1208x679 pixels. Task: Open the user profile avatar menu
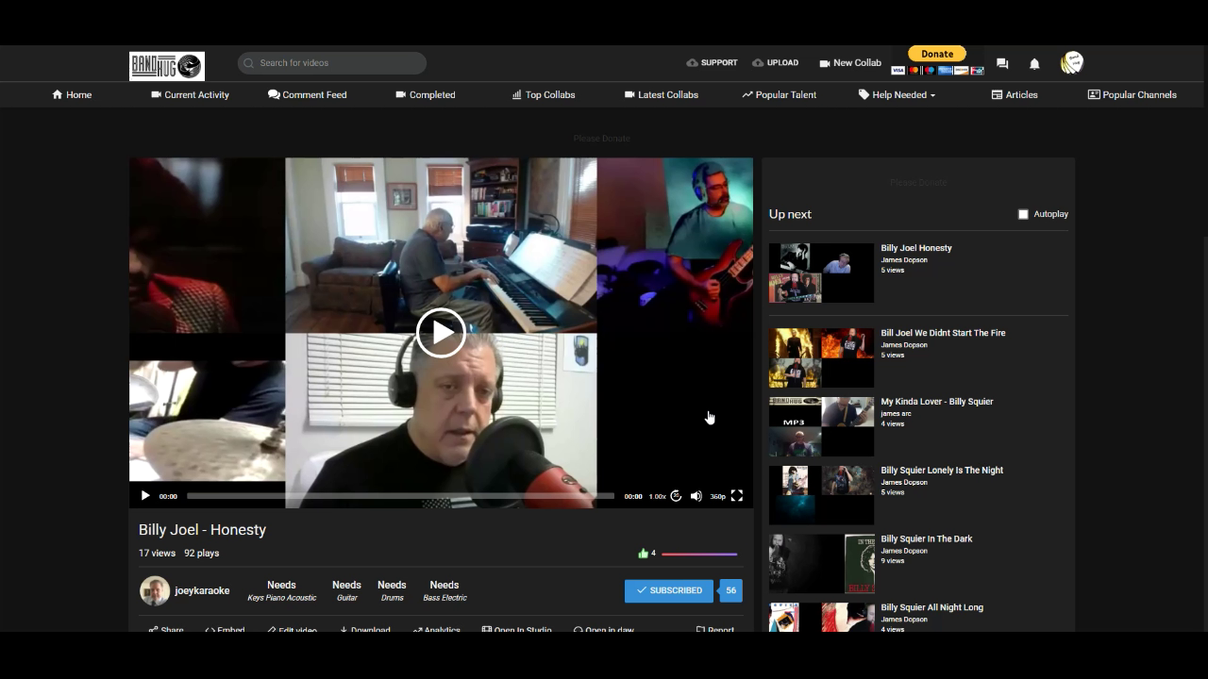click(x=1072, y=63)
